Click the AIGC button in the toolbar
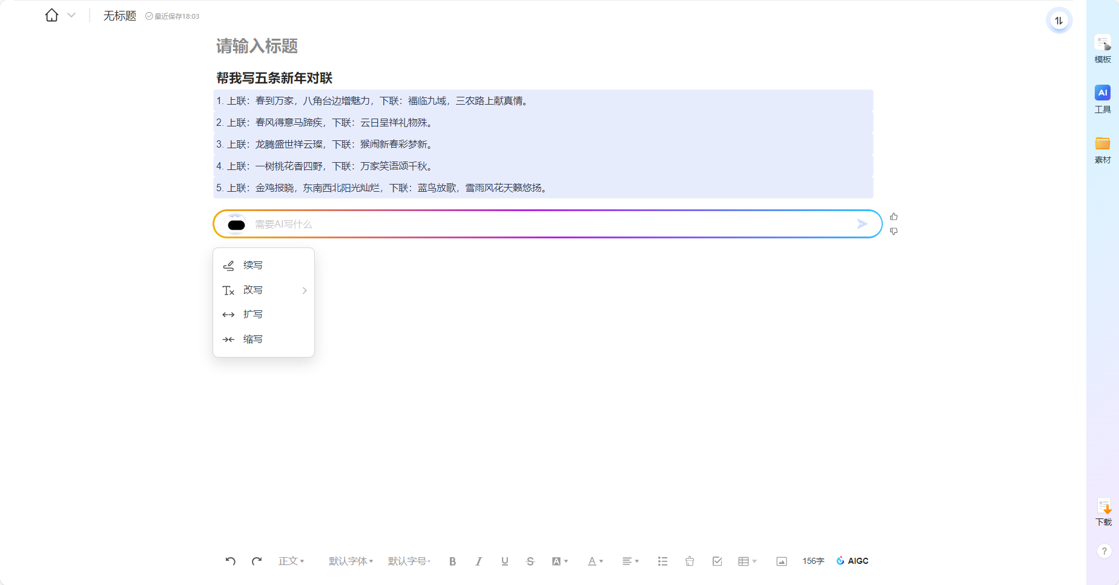Screen dimensions: 1119x585 click(x=853, y=561)
